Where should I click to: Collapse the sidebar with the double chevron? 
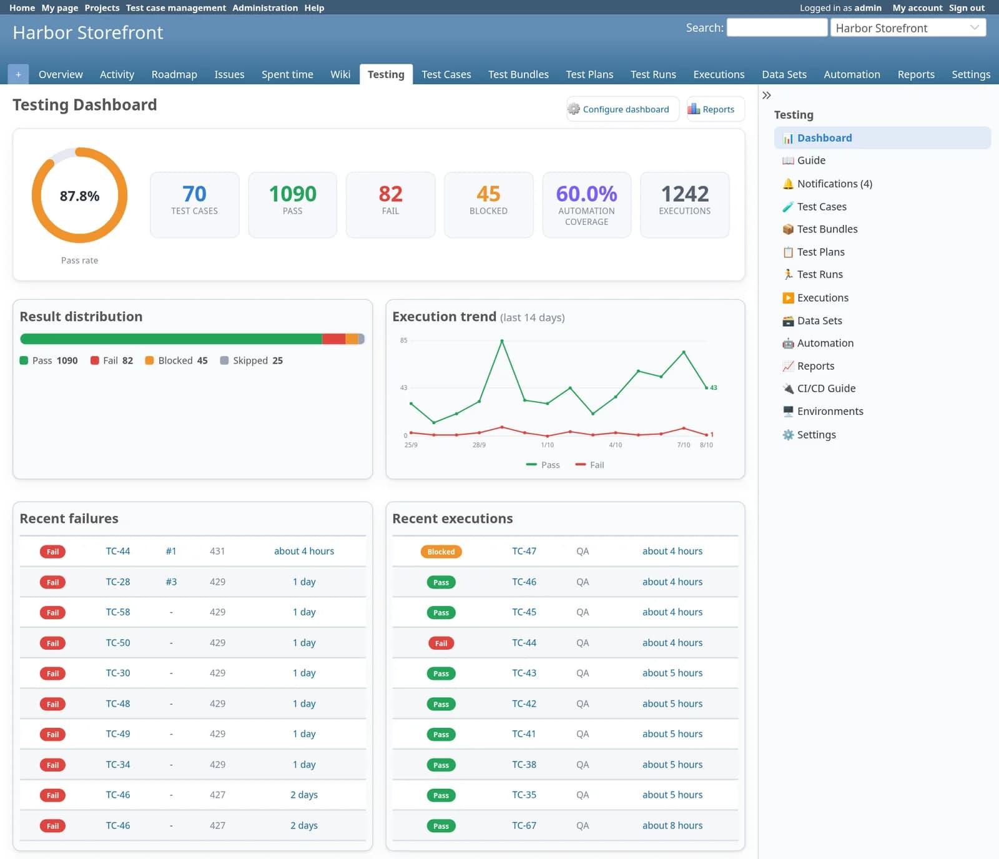(x=767, y=96)
